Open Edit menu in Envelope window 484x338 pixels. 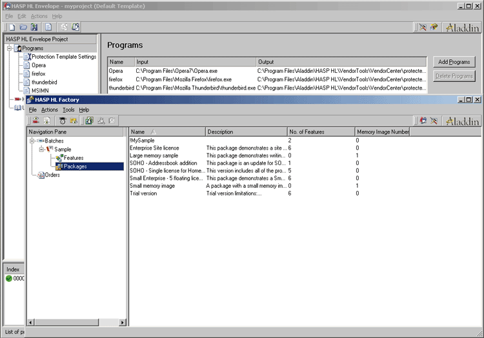(x=21, y=16)
